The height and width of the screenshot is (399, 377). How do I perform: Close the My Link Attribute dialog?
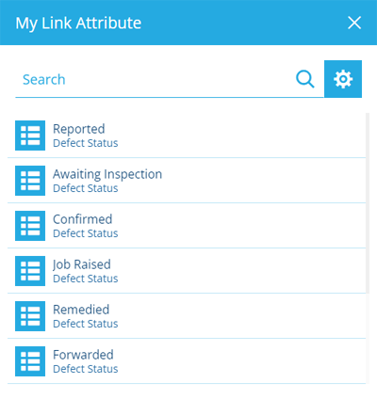point(354,23)
